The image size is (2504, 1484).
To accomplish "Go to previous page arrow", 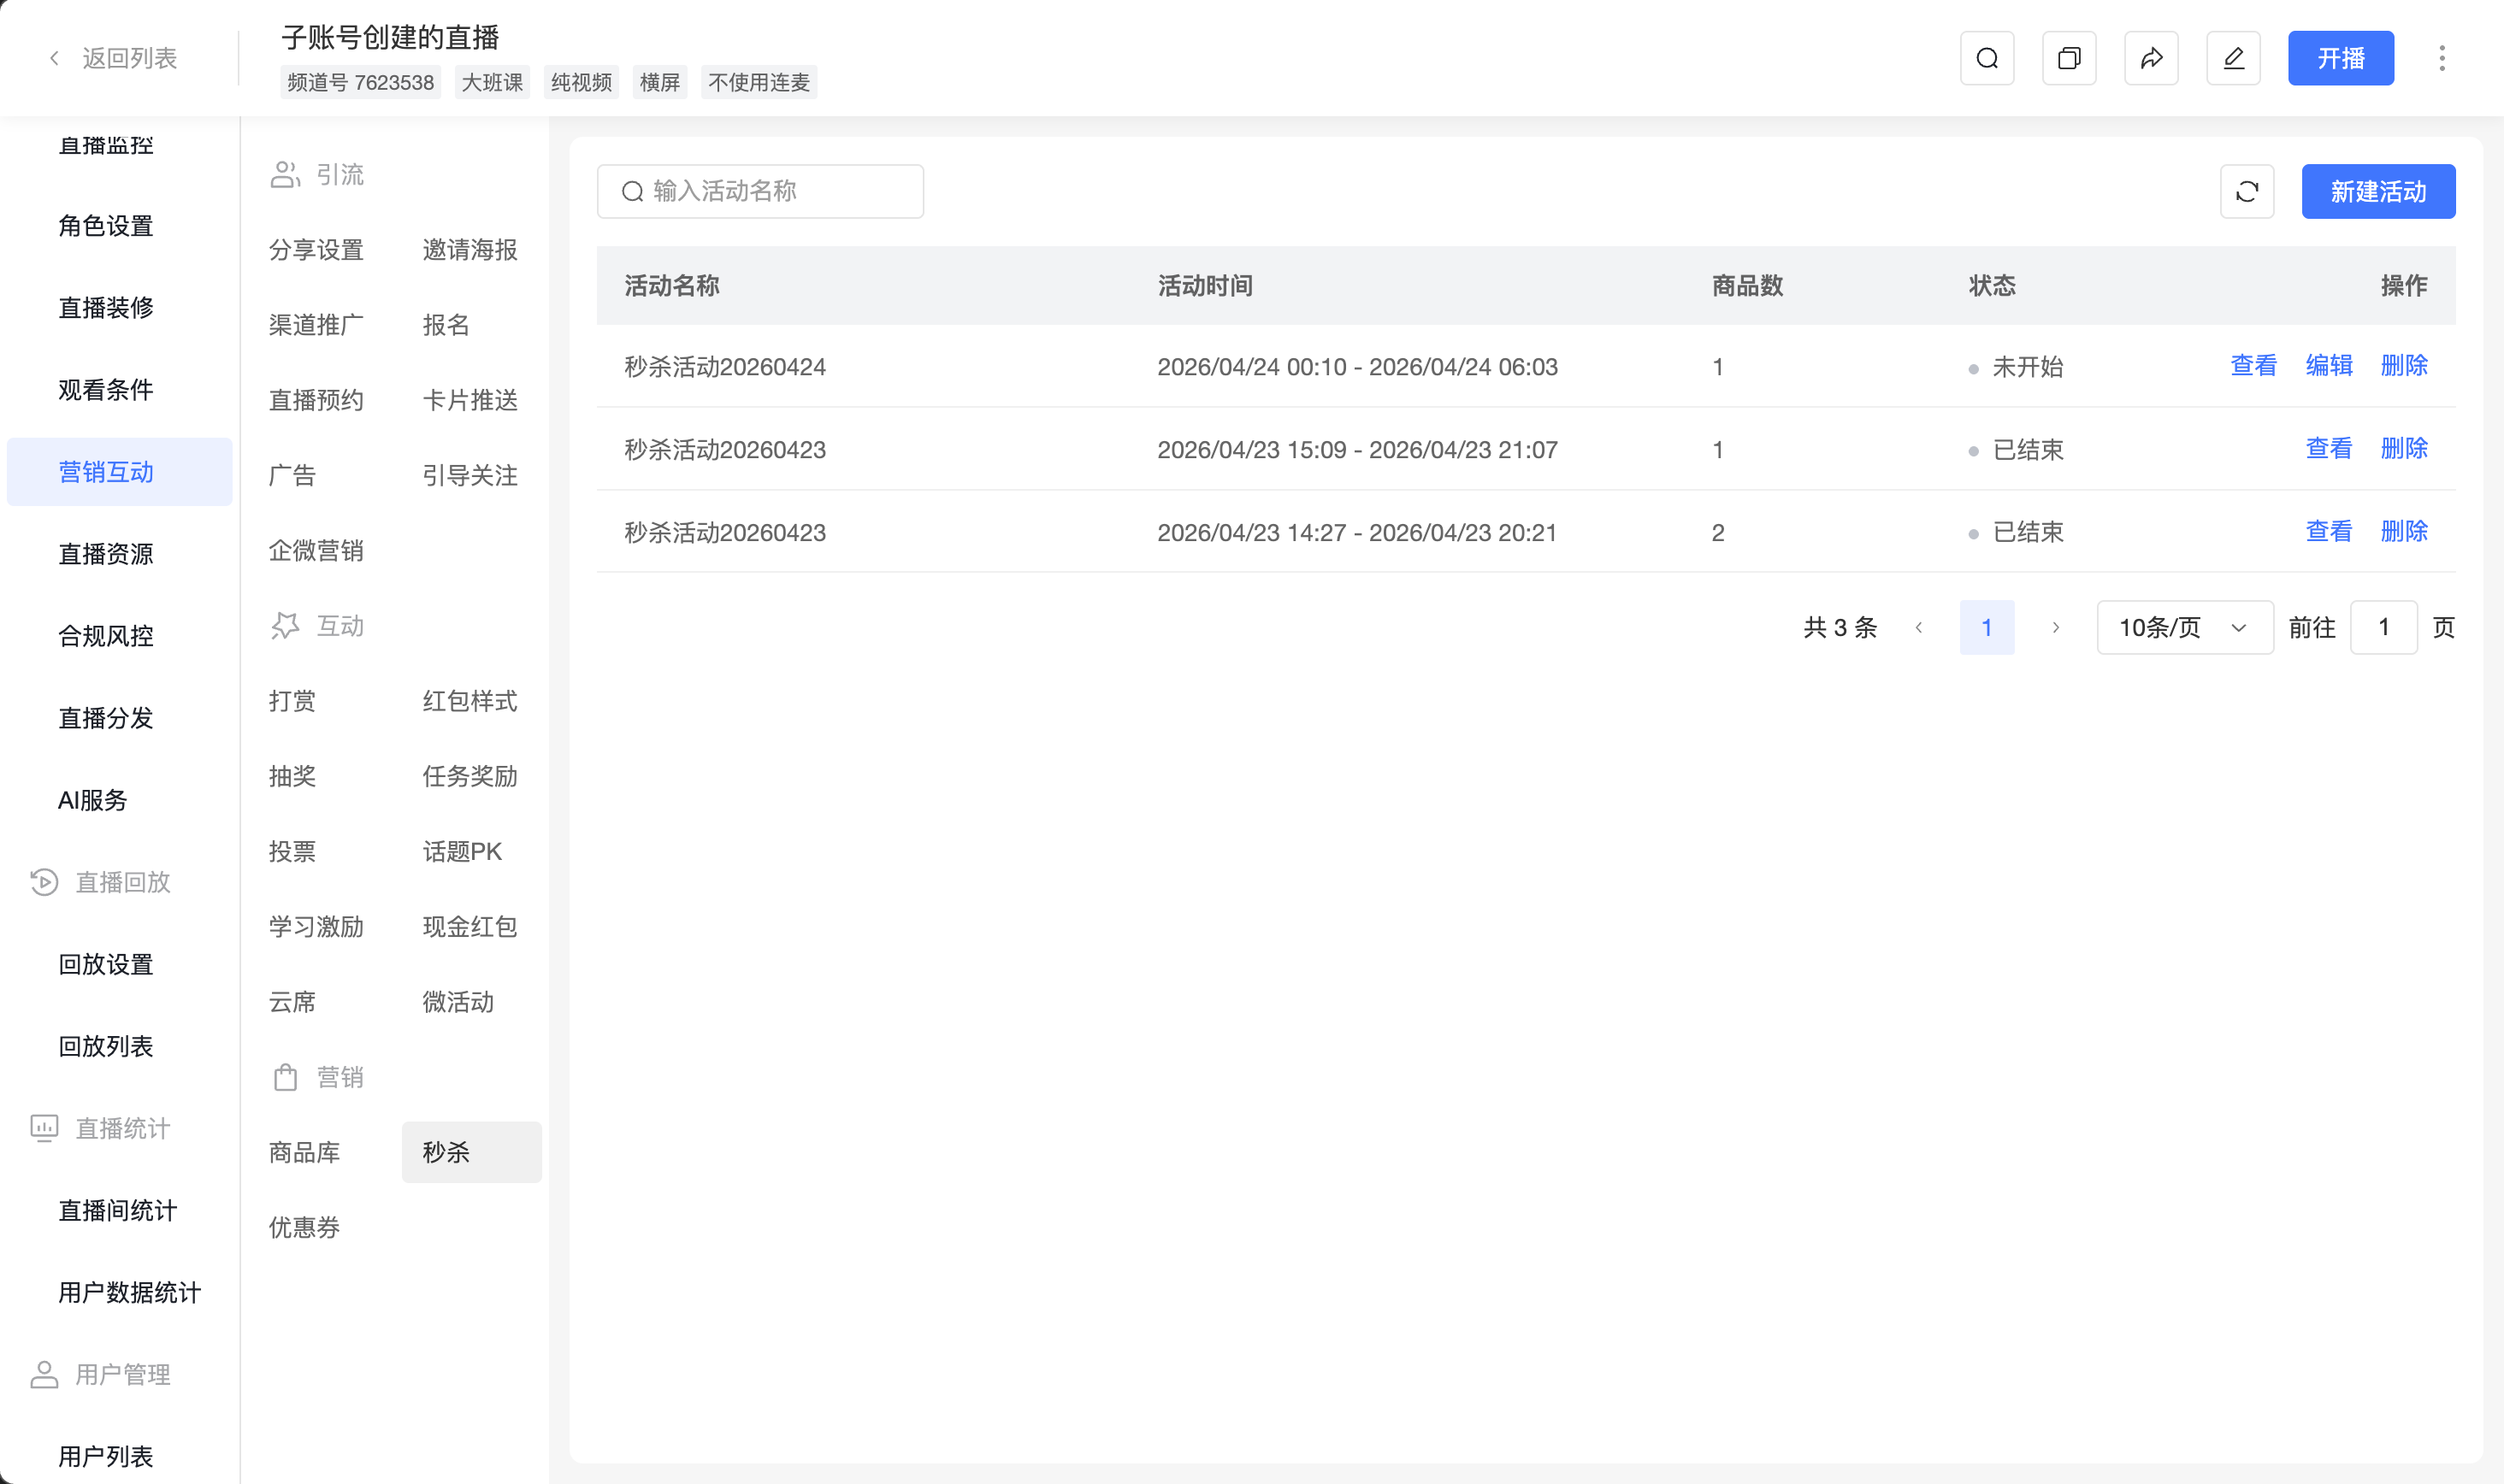I will click(1919, 628).
